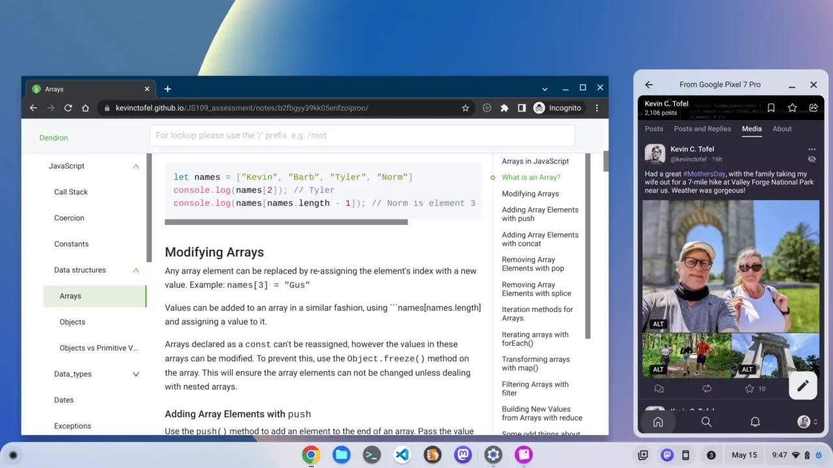
Task: Launch VS Code from the shelf
Action: (402, 455)
